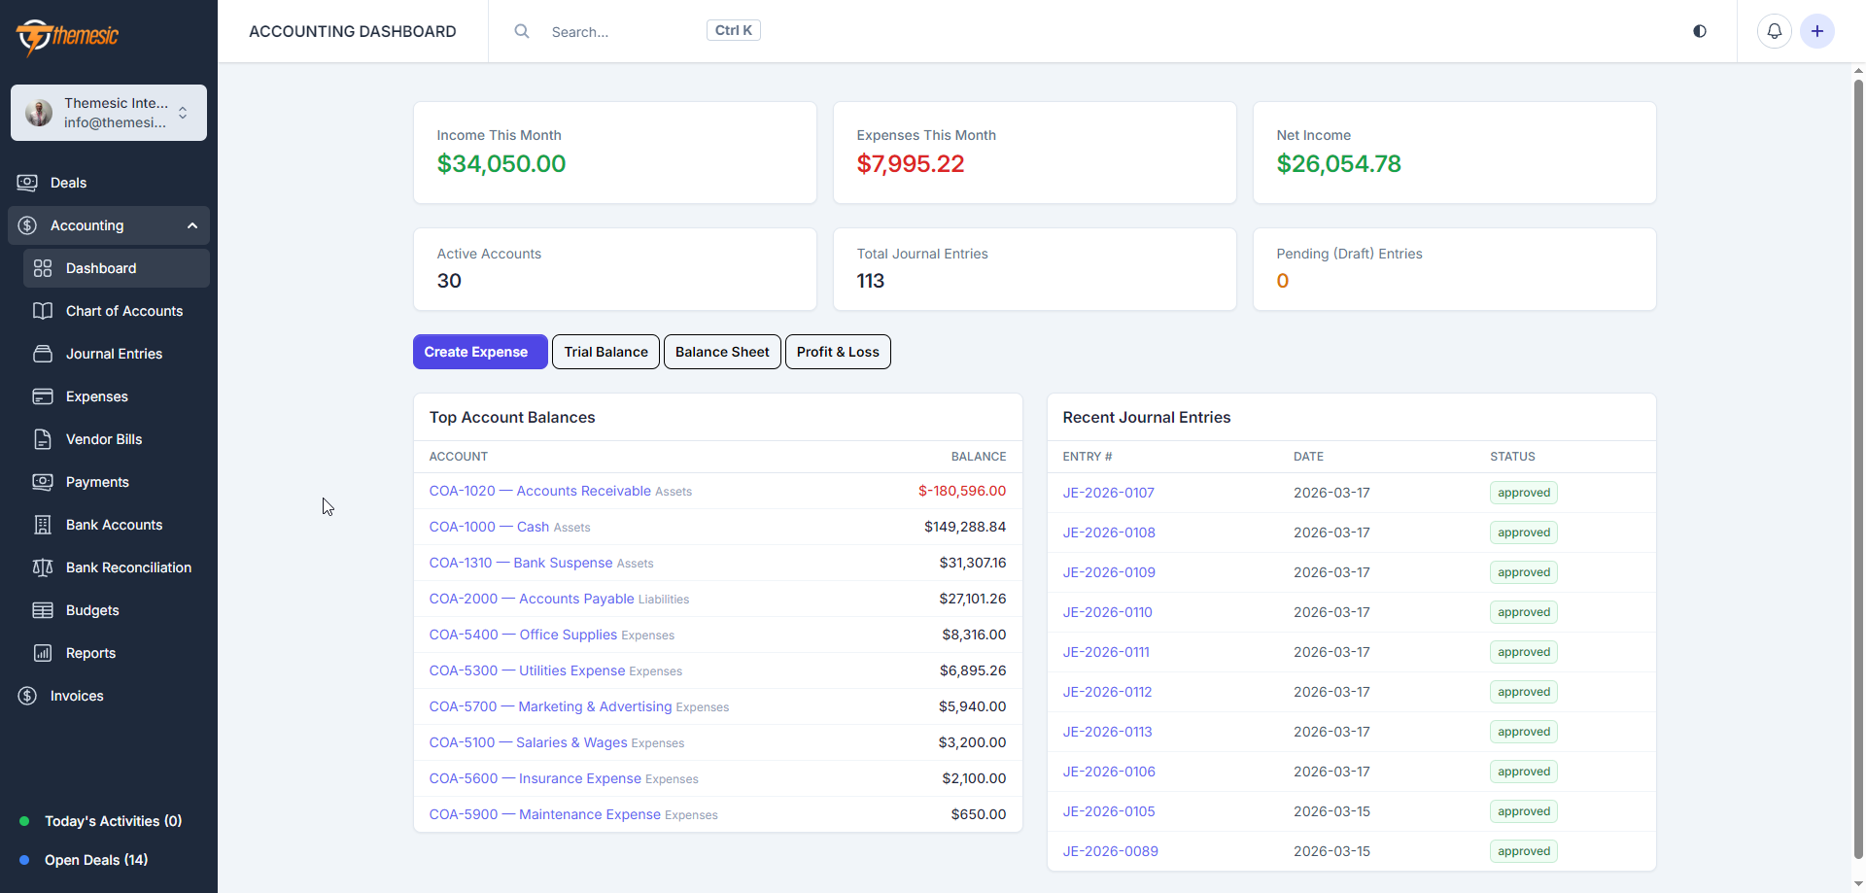The width and height of the screenshot is (1866, 893).
Task: Toggle dark mode in the top bar
Action: (1700, 30)
